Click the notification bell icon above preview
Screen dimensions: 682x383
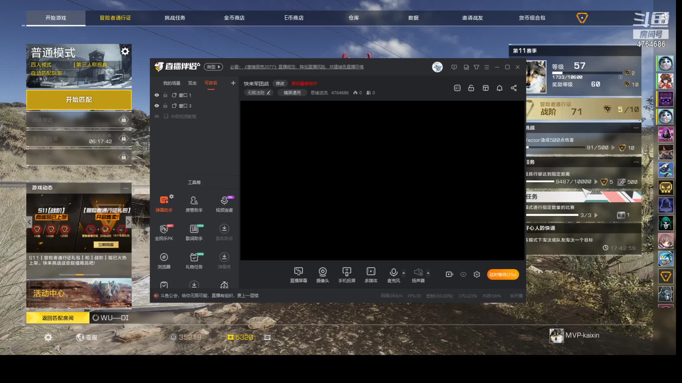499,88
